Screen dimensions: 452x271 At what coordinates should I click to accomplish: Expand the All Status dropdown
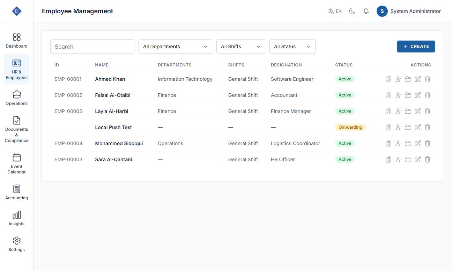point(292,47)
